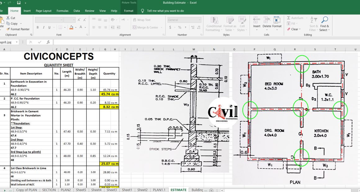
Task: Apply the Font Color letter A
Action: click(x=81, y=27)
